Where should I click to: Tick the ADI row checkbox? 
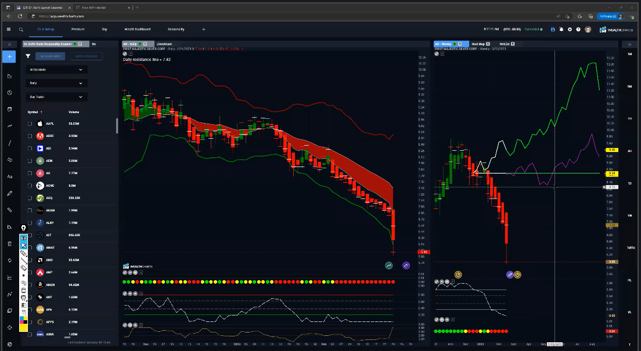click(x=30, y=149)
